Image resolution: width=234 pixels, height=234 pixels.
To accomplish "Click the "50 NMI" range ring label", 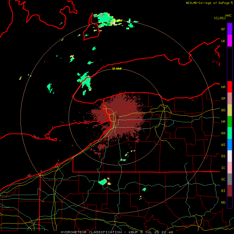I will (x=117, y=69).
